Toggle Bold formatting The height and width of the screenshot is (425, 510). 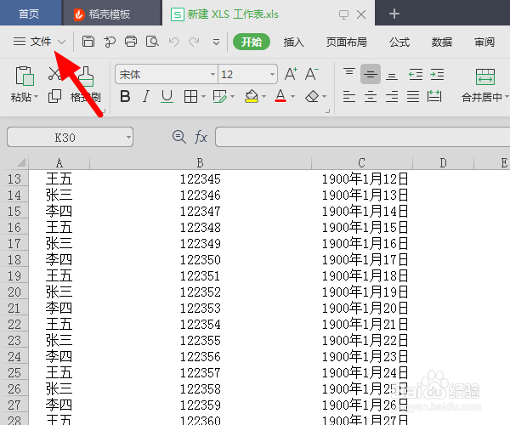tap(125, 96)
